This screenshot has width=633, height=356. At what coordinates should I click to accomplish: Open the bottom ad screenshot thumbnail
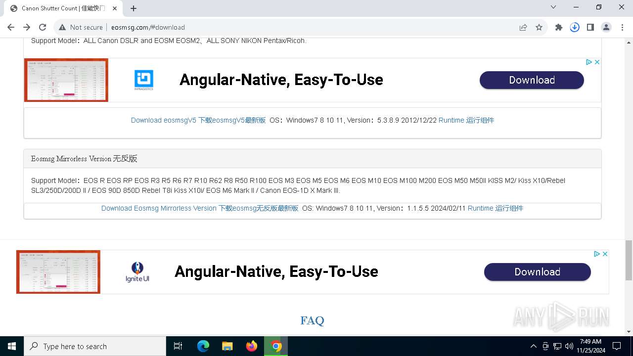tap(58, 272)
